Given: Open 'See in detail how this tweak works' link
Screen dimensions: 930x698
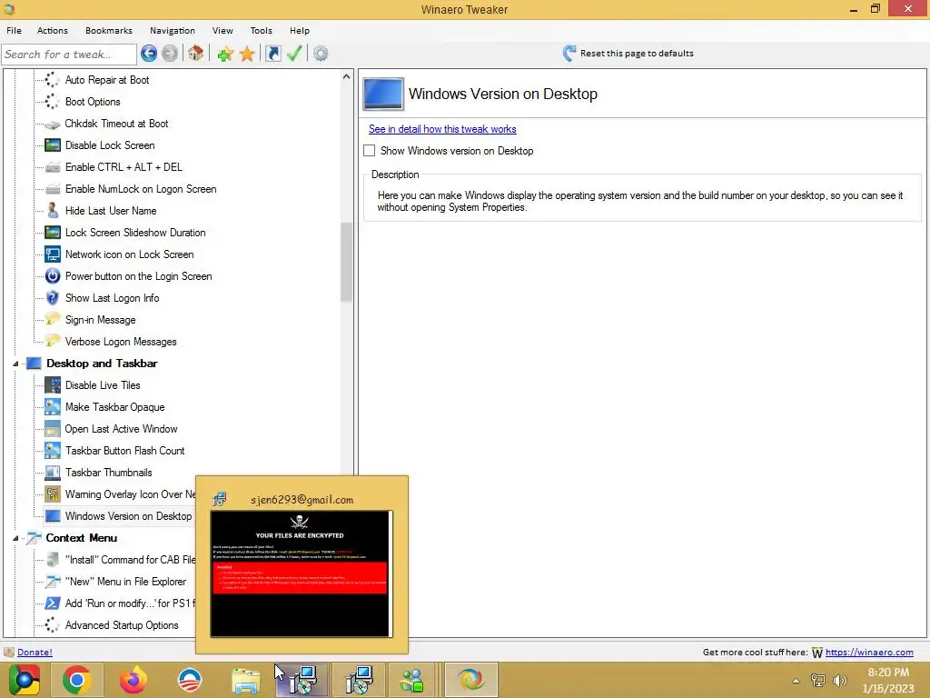Looking at the screenshot, I should coord(442,129).
